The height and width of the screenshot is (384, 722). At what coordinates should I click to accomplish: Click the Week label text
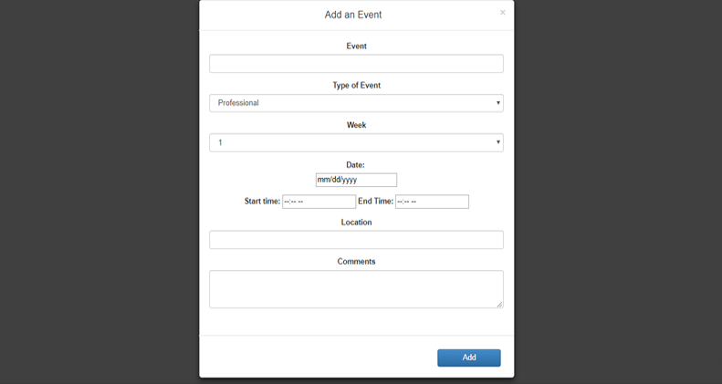tap(356, 125)
